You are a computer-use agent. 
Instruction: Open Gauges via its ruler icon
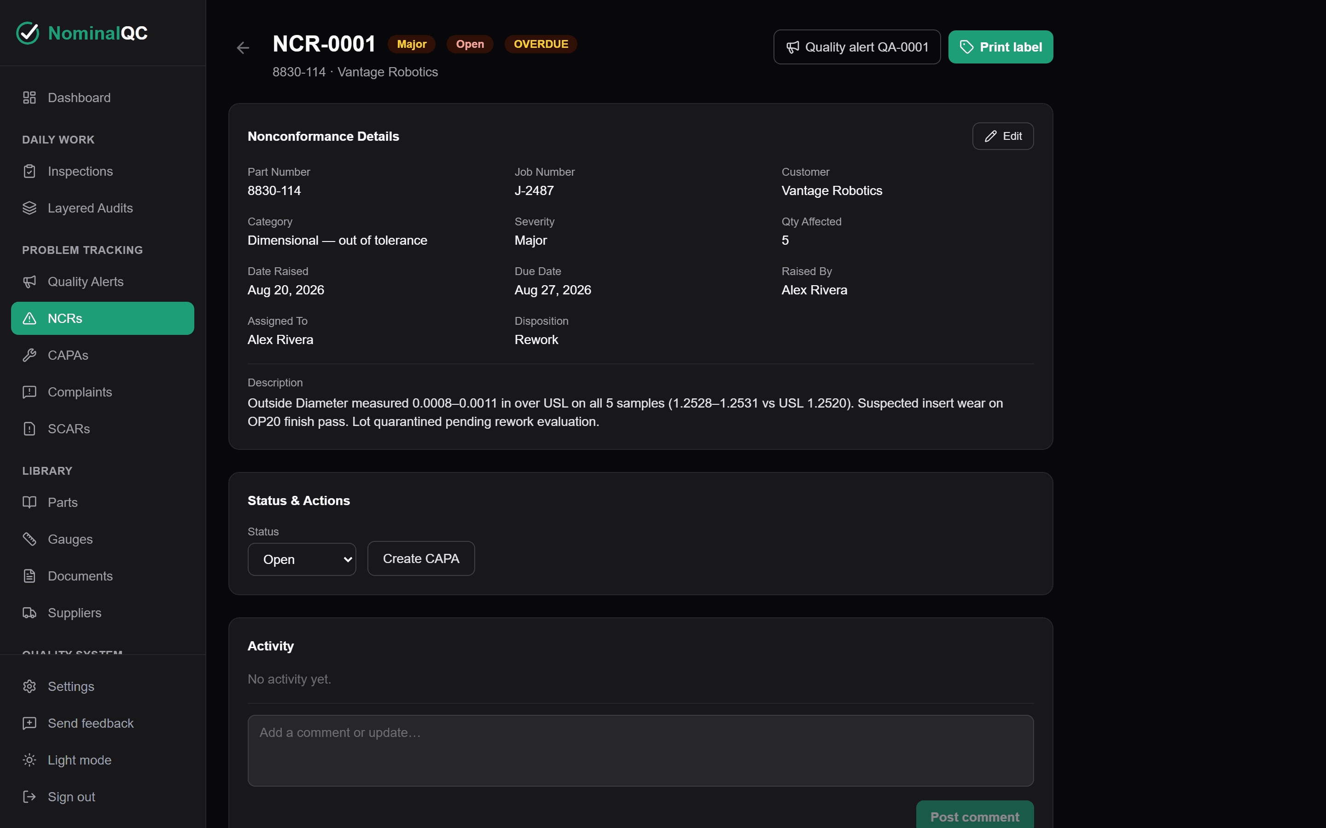point(29,539)
